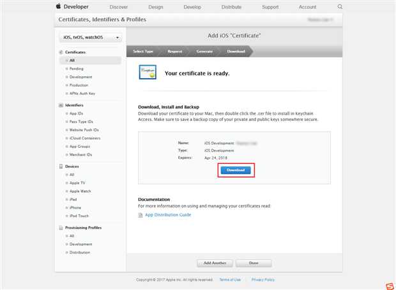396x290 pixels.
Task: Click the App Distribution Guide document icon
Action: tap(141, 215)
